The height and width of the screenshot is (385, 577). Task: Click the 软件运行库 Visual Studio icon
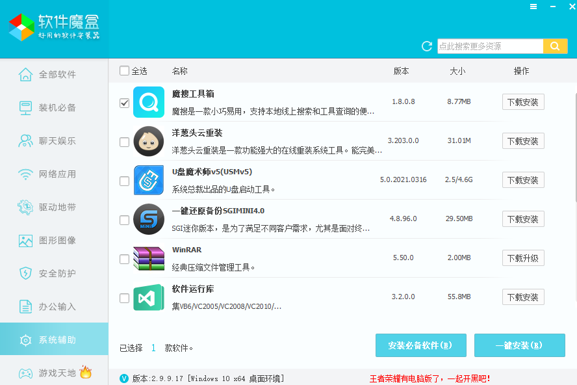149,297
